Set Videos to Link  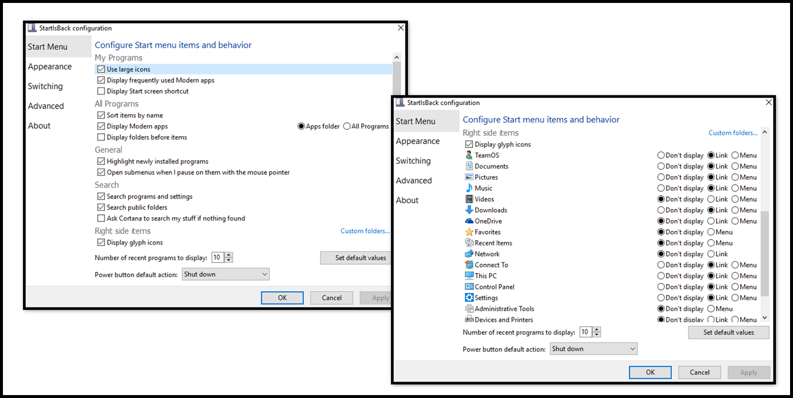coord(711,199)
